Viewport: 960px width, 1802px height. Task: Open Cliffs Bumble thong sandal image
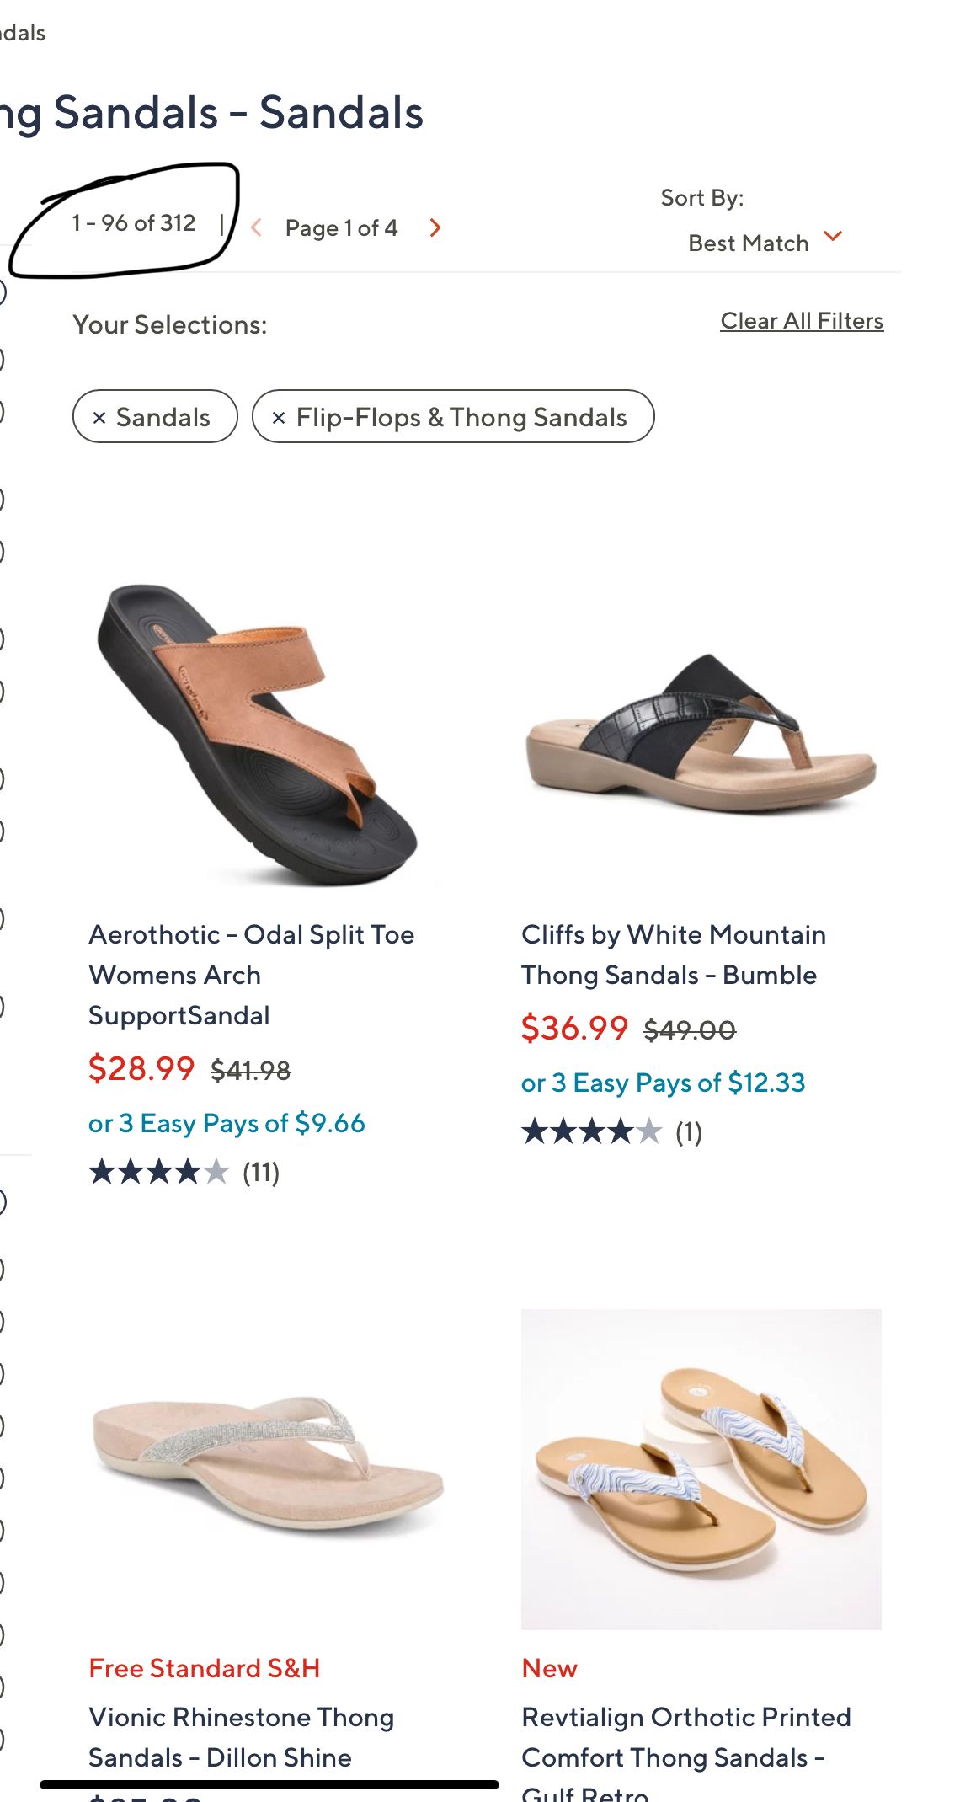pyautogui.click(x=701, y=733)
